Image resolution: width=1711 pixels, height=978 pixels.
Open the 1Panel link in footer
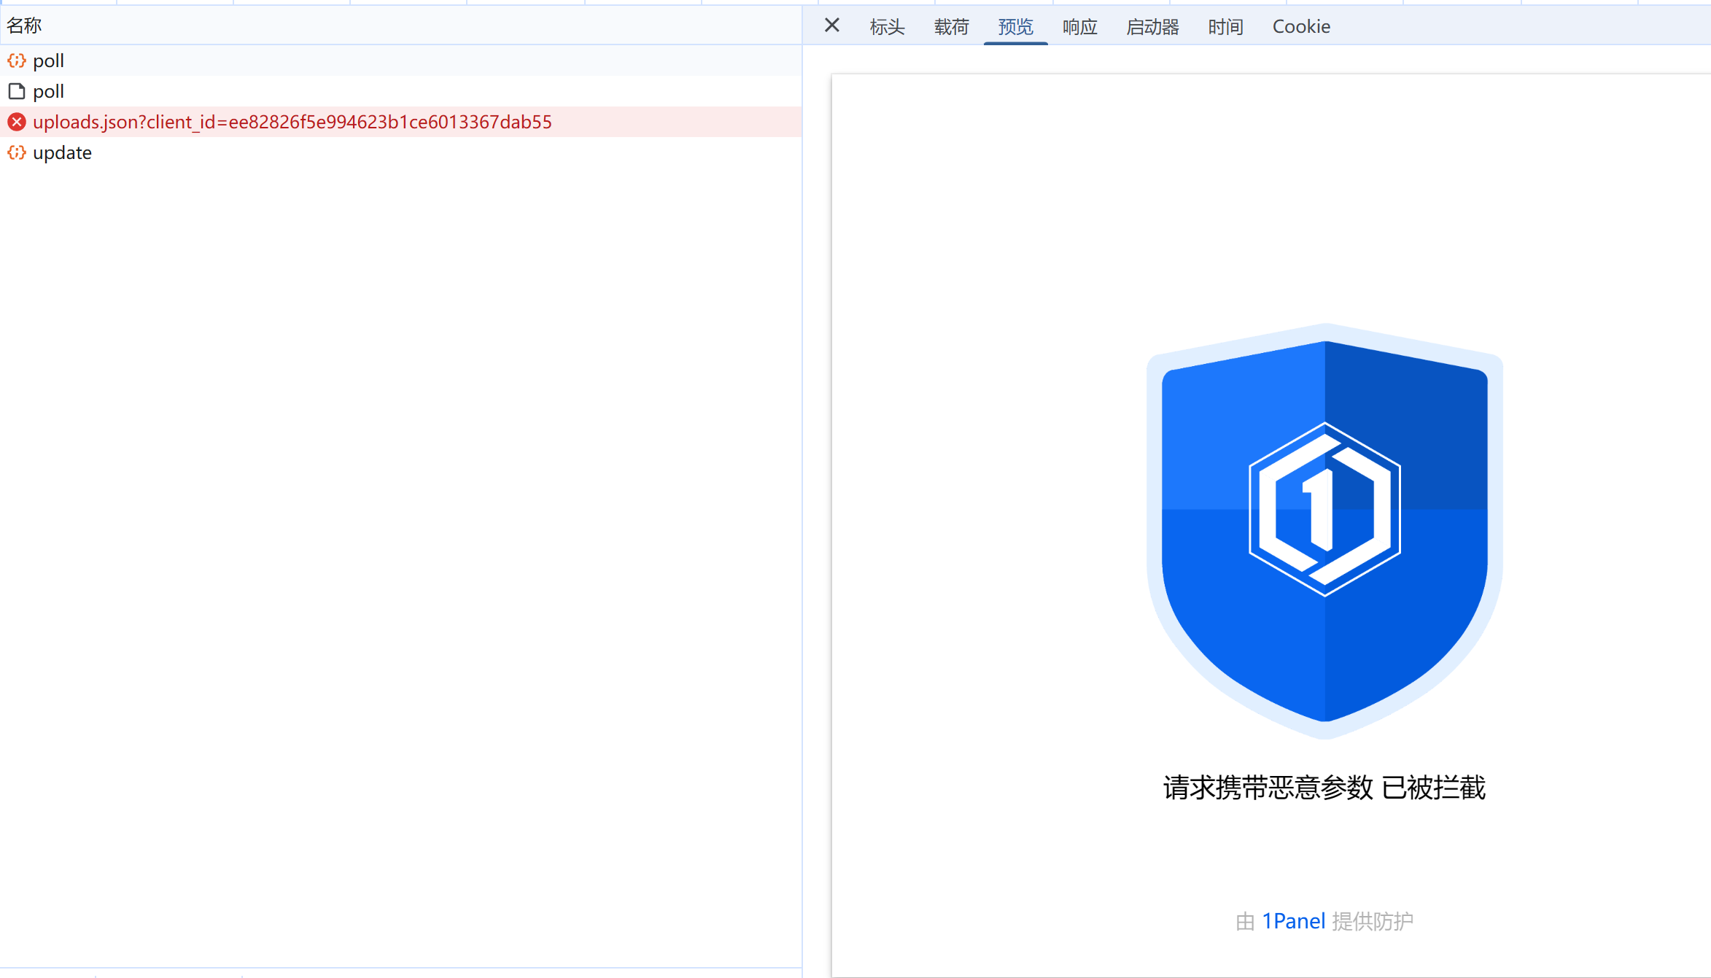[x=1293, y=921]
